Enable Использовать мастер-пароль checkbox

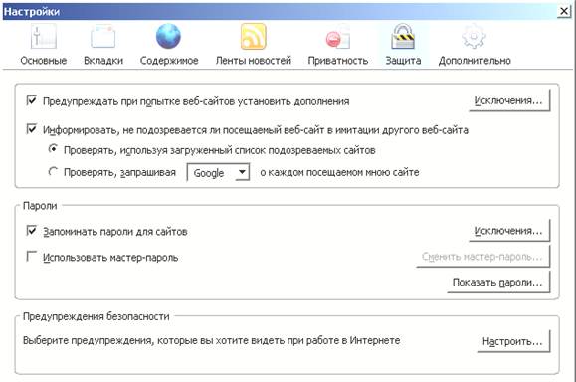pos(32,256)
